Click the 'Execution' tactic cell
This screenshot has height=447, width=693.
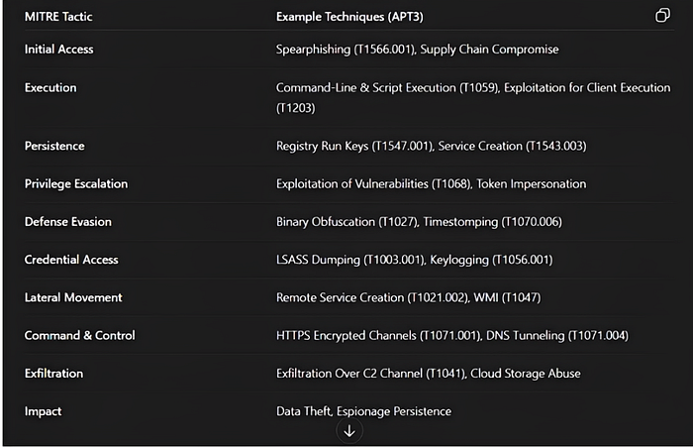50,87
